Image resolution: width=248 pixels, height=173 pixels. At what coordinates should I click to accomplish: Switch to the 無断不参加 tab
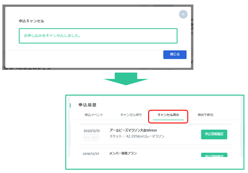tap(205, 115)
